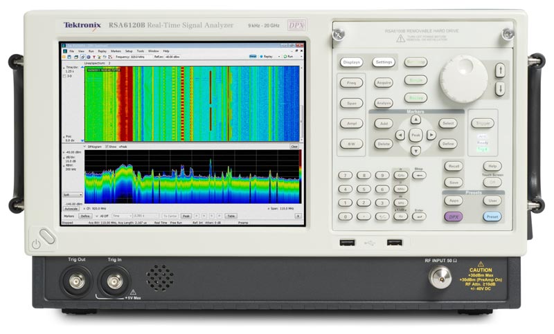Viewport: 554px width, 334px height.
Task: Click the Table button in the markers bar
Action: pyautogui.click(x=231, y=216)
